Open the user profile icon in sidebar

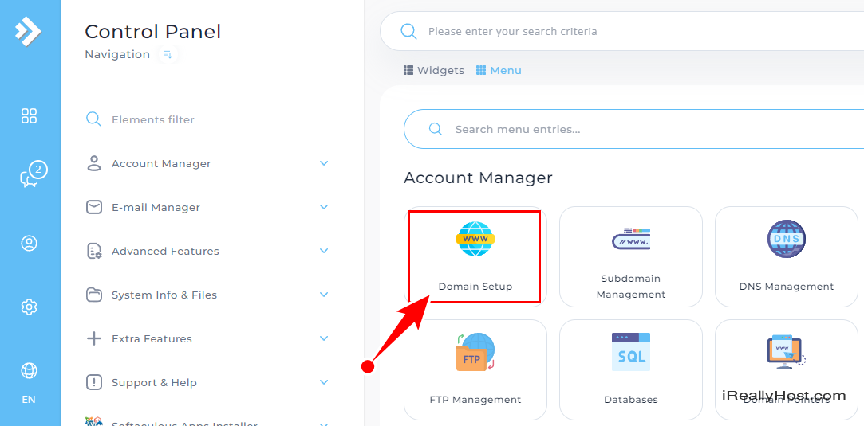pyautogui.click(x=30, y=244)
